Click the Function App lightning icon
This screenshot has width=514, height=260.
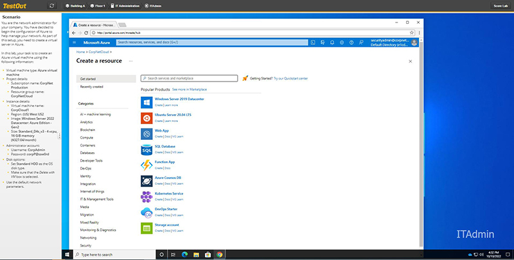point(146,166)
